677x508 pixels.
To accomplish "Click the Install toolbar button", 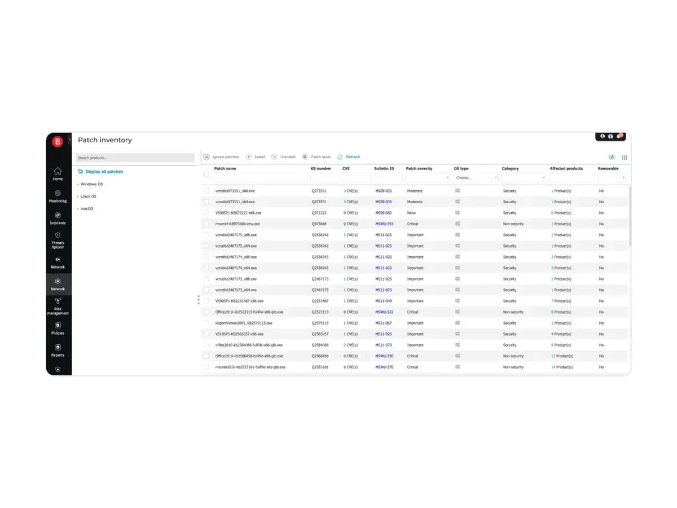I will pos(256,157).
